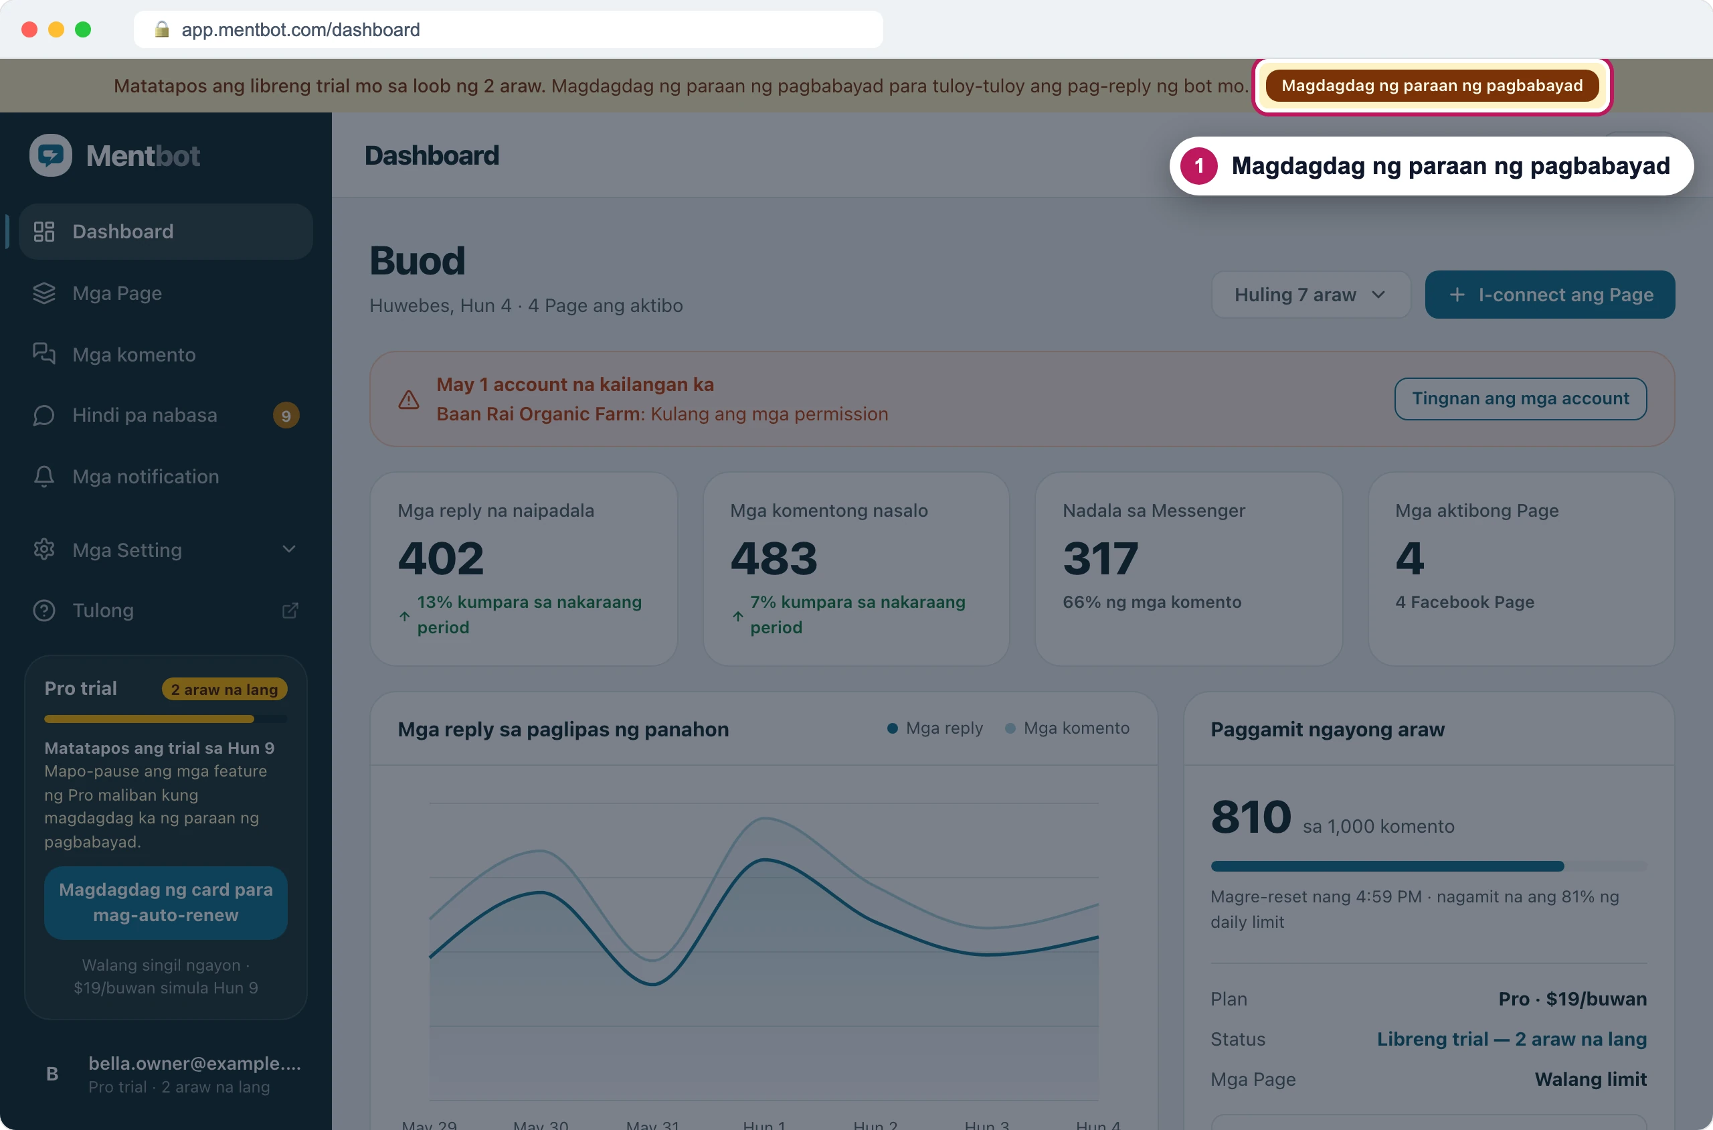Click the 2 araw na lang badge
This screenshot has width=1713, height=1130.
click(224, 689)
